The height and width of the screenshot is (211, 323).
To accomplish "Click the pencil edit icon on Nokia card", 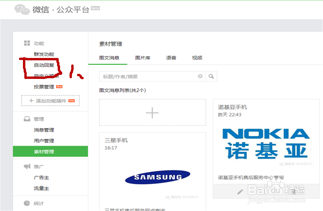I will [x=240, y=192].
